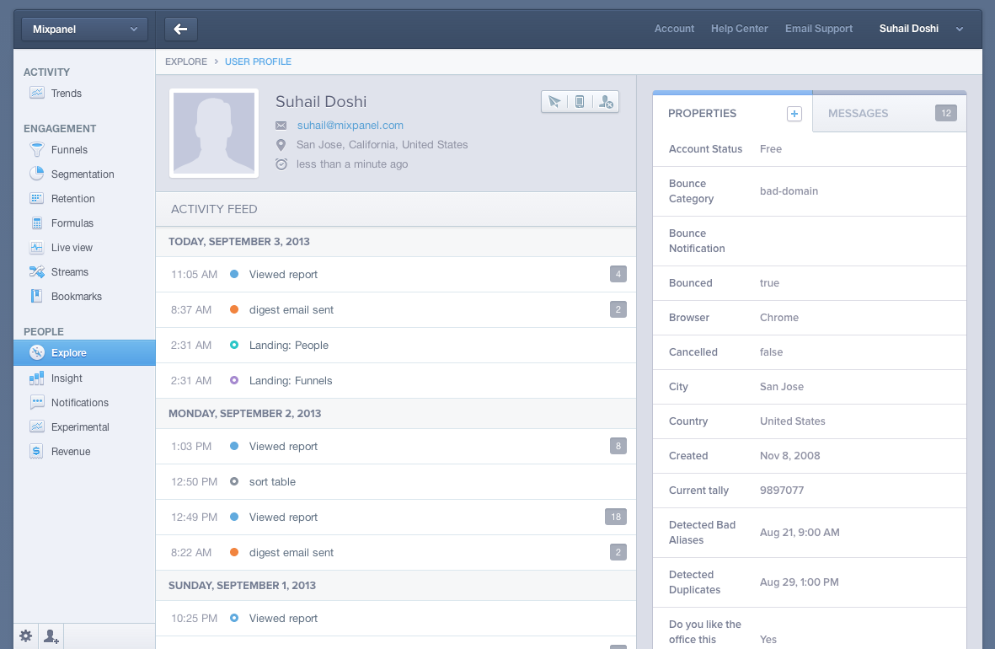Select the Properties tab
The height and width of the screenshot is (649, 995).
(702, 114)
